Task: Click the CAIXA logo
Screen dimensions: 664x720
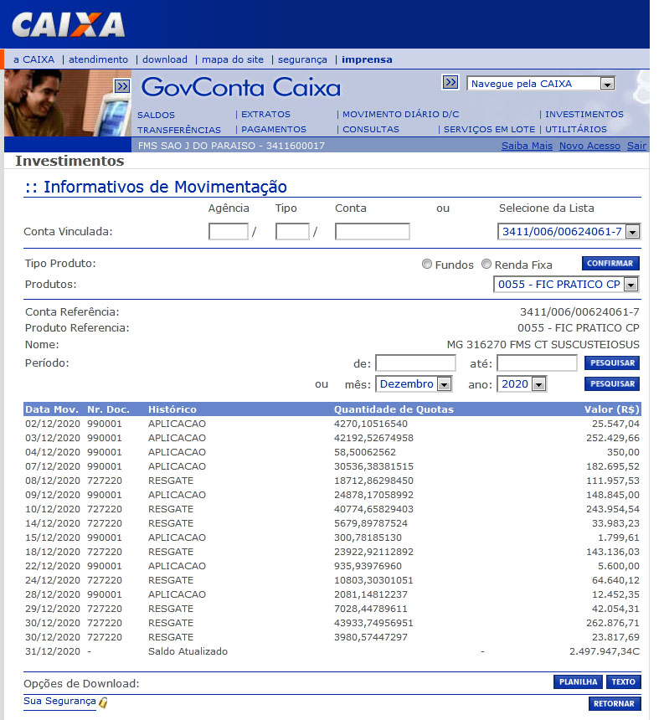Action: (x=68, y=25)
